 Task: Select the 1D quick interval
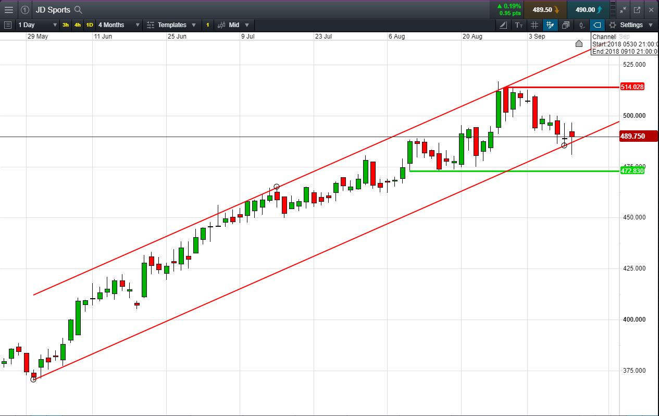point(90,25)
